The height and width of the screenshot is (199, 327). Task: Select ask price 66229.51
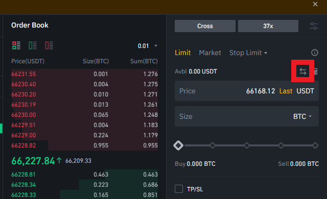pyautogui.click(x=24, y=125)
